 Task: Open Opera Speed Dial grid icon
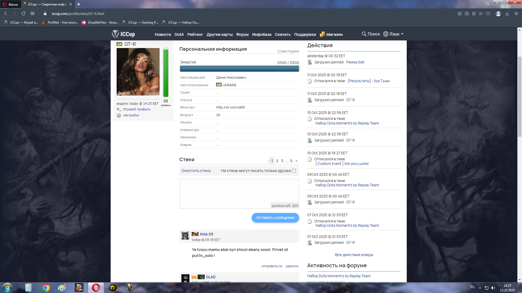point(32,14)
